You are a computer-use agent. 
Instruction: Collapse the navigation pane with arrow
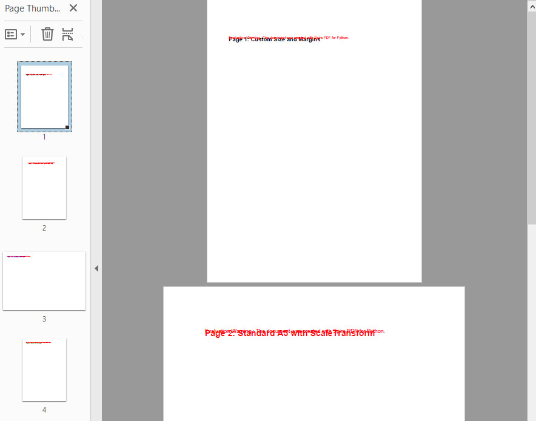(x=96, y=269)
